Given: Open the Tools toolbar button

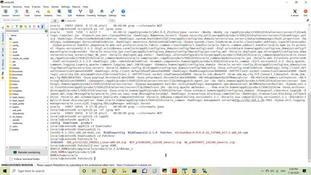Looking at the screenshot, I should 27,13.
